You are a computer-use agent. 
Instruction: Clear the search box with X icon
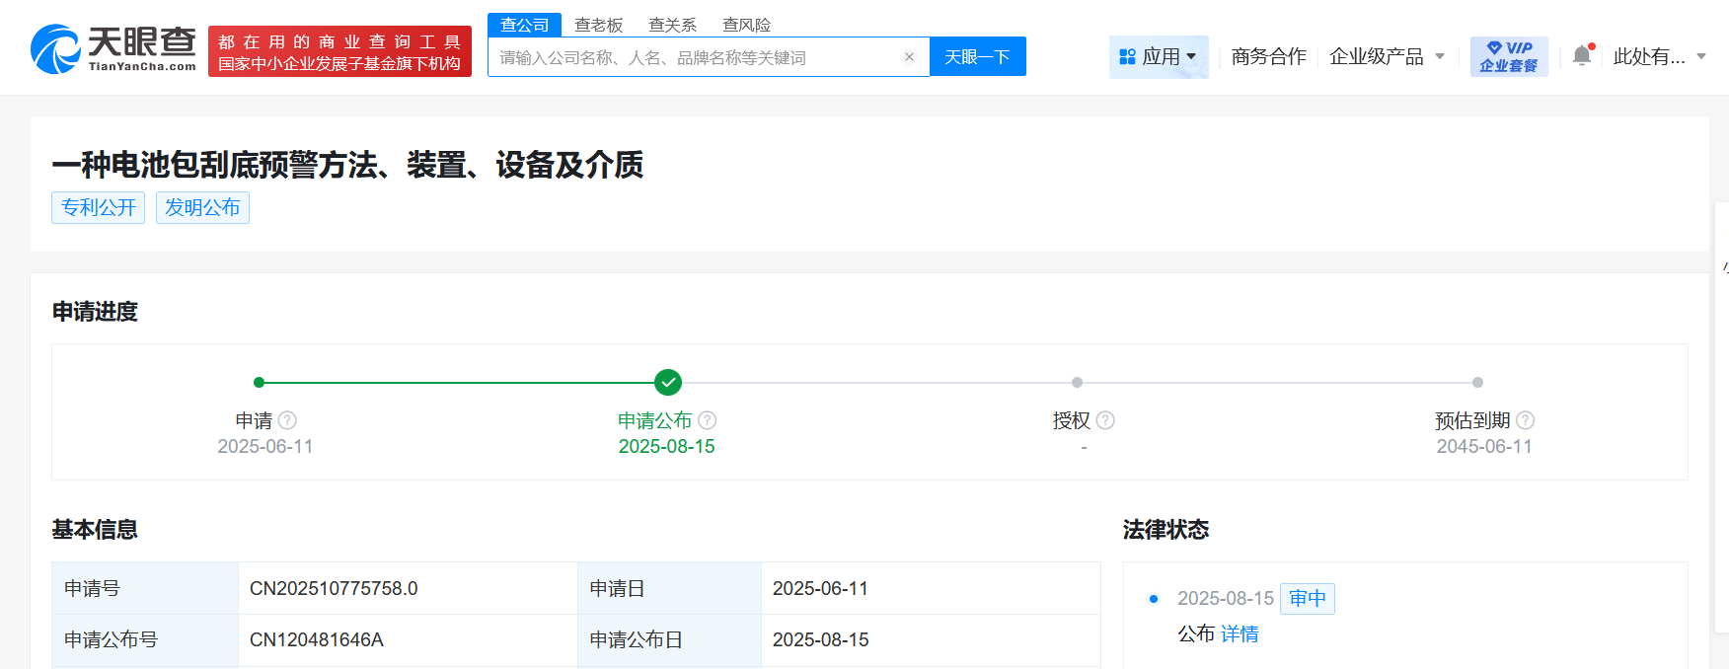point(909,57)
